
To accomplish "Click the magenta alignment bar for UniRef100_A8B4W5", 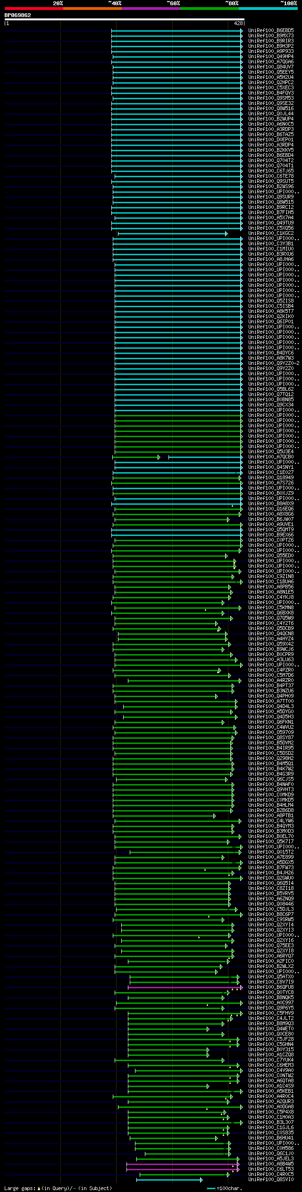I will pos(183,1164).
